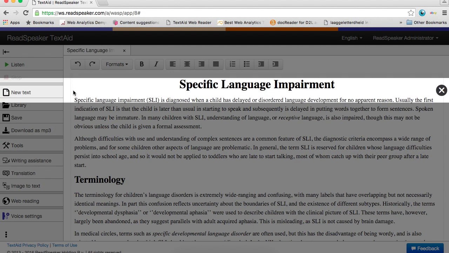Image resolution: width=449 pixels, height=253 pixels.
Task: Center align the text
Action: click(x=187, y=64)
